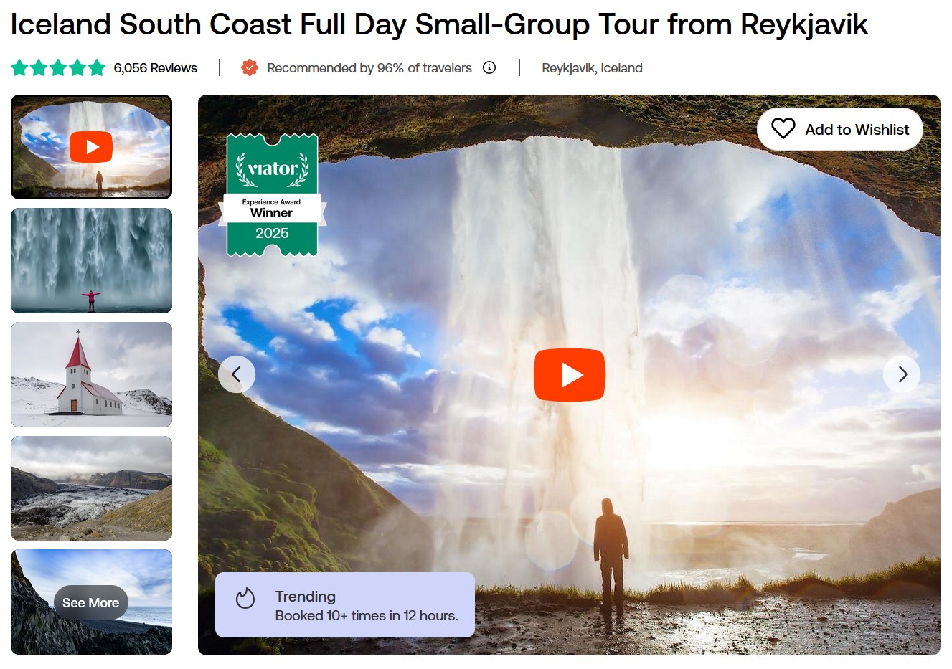Select the glacier valley thumbnail
The image size is (952, 669).
pos(91,488)
